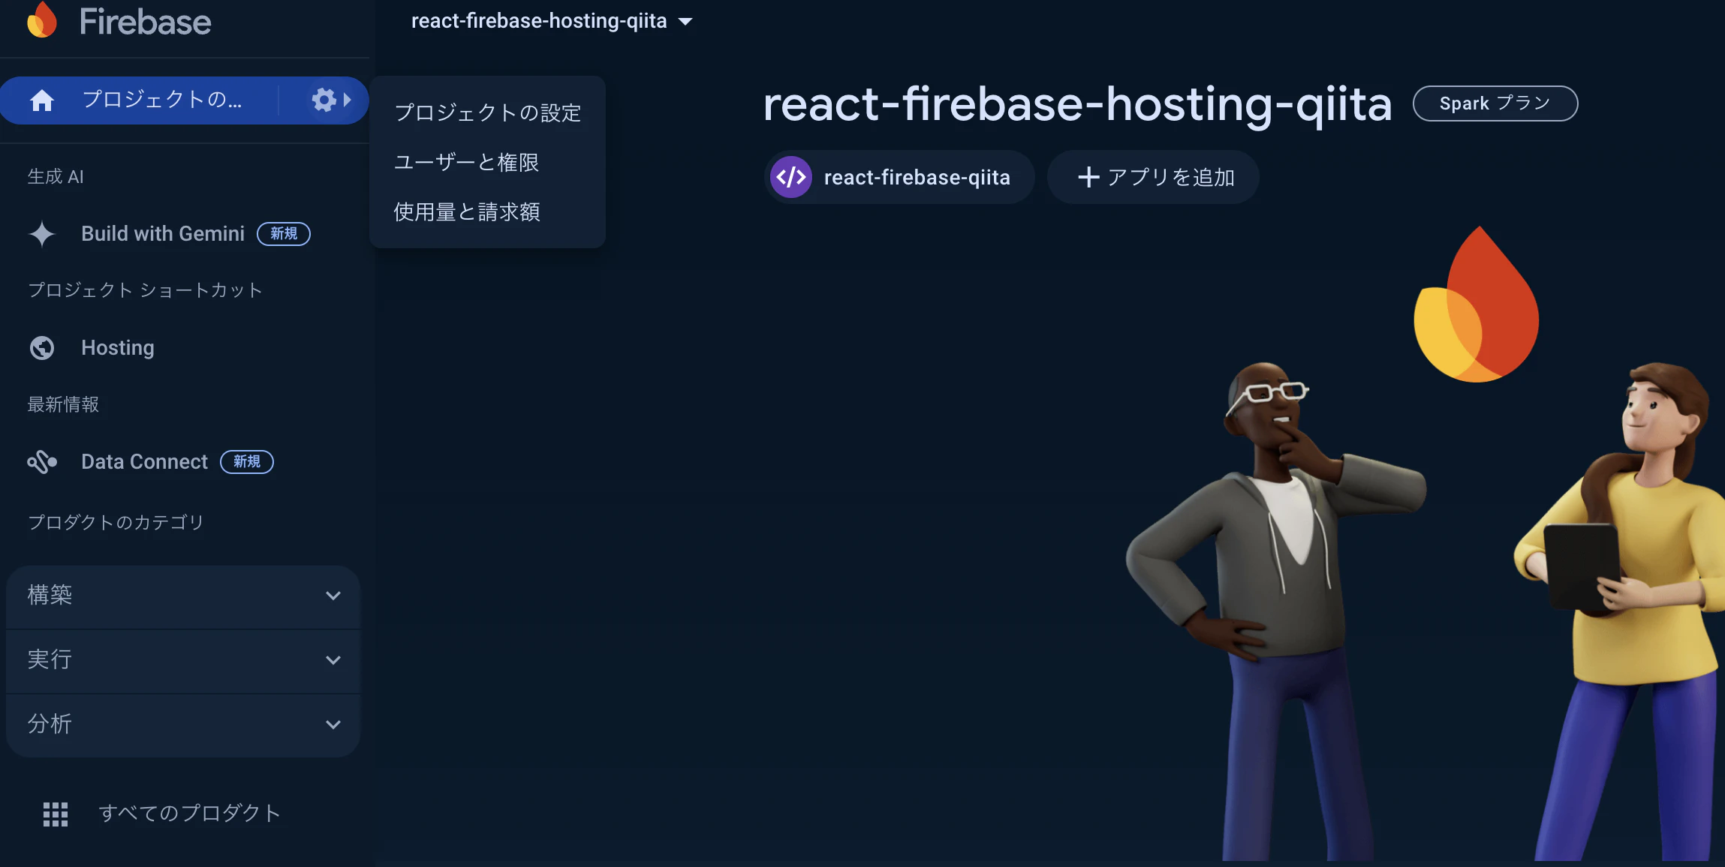Click the react-firebase-qiita app chip
1725x867 pixels.
pos(899,177)
